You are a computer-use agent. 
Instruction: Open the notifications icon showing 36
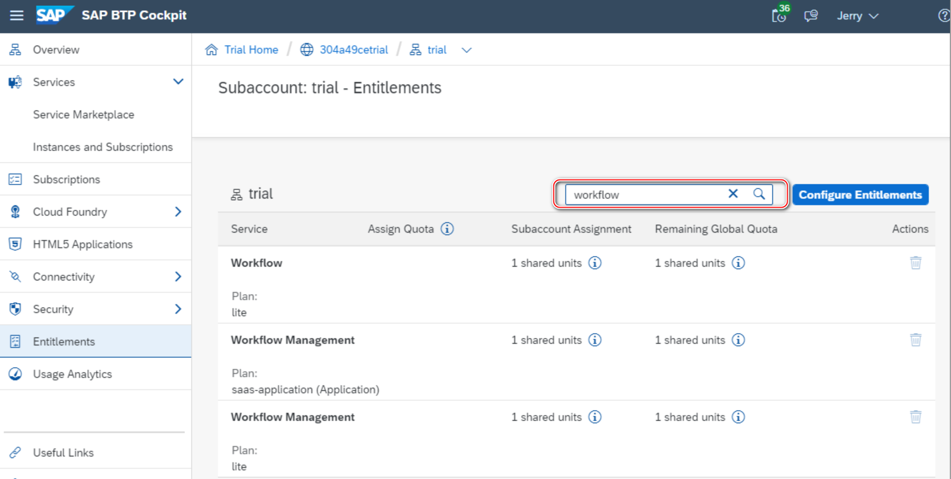click(x=780, y=15)
